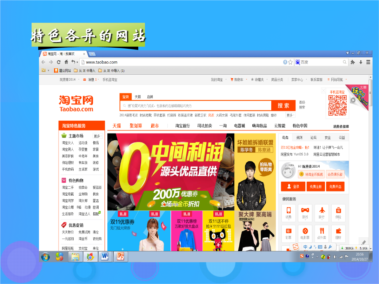
Task: Click into the Taobao search input
Action: pyautogui.click(x=196, y=106)
